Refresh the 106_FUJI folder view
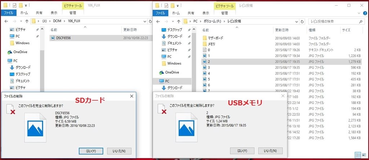The width and height of the screenshot is (369, 160). 151,21
